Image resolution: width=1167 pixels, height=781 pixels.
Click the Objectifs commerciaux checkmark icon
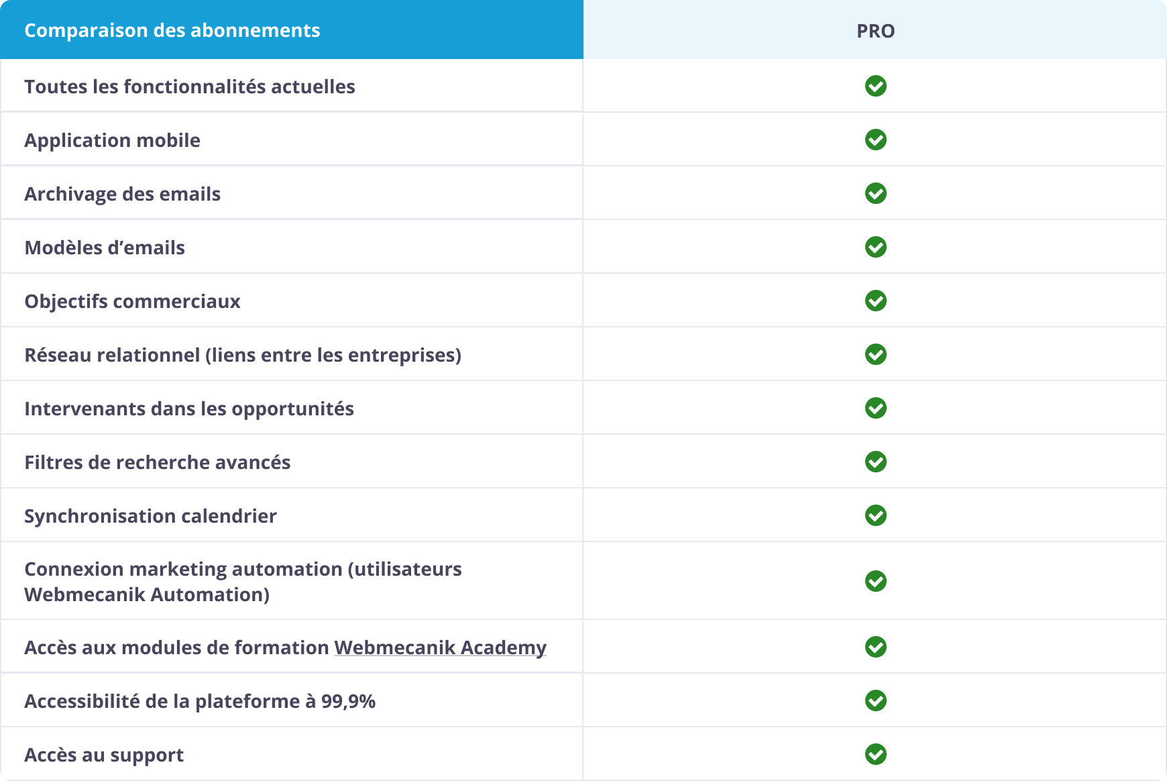click(875, 301)
